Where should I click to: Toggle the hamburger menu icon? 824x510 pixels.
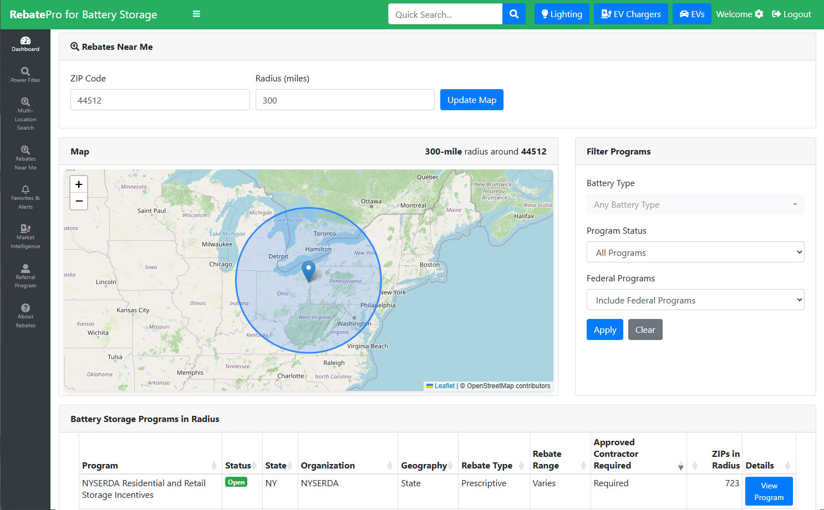pos(196,14)
